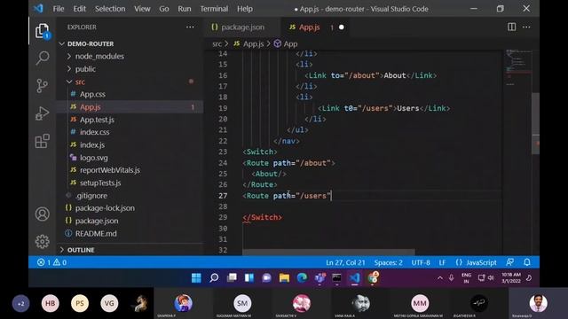Switch to VS Code taskbar icon

tap(355, 277)
